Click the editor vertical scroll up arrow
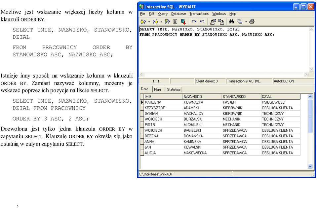This screenshot has height=208, width=317. pyautogui.click(x=311, y=29)
